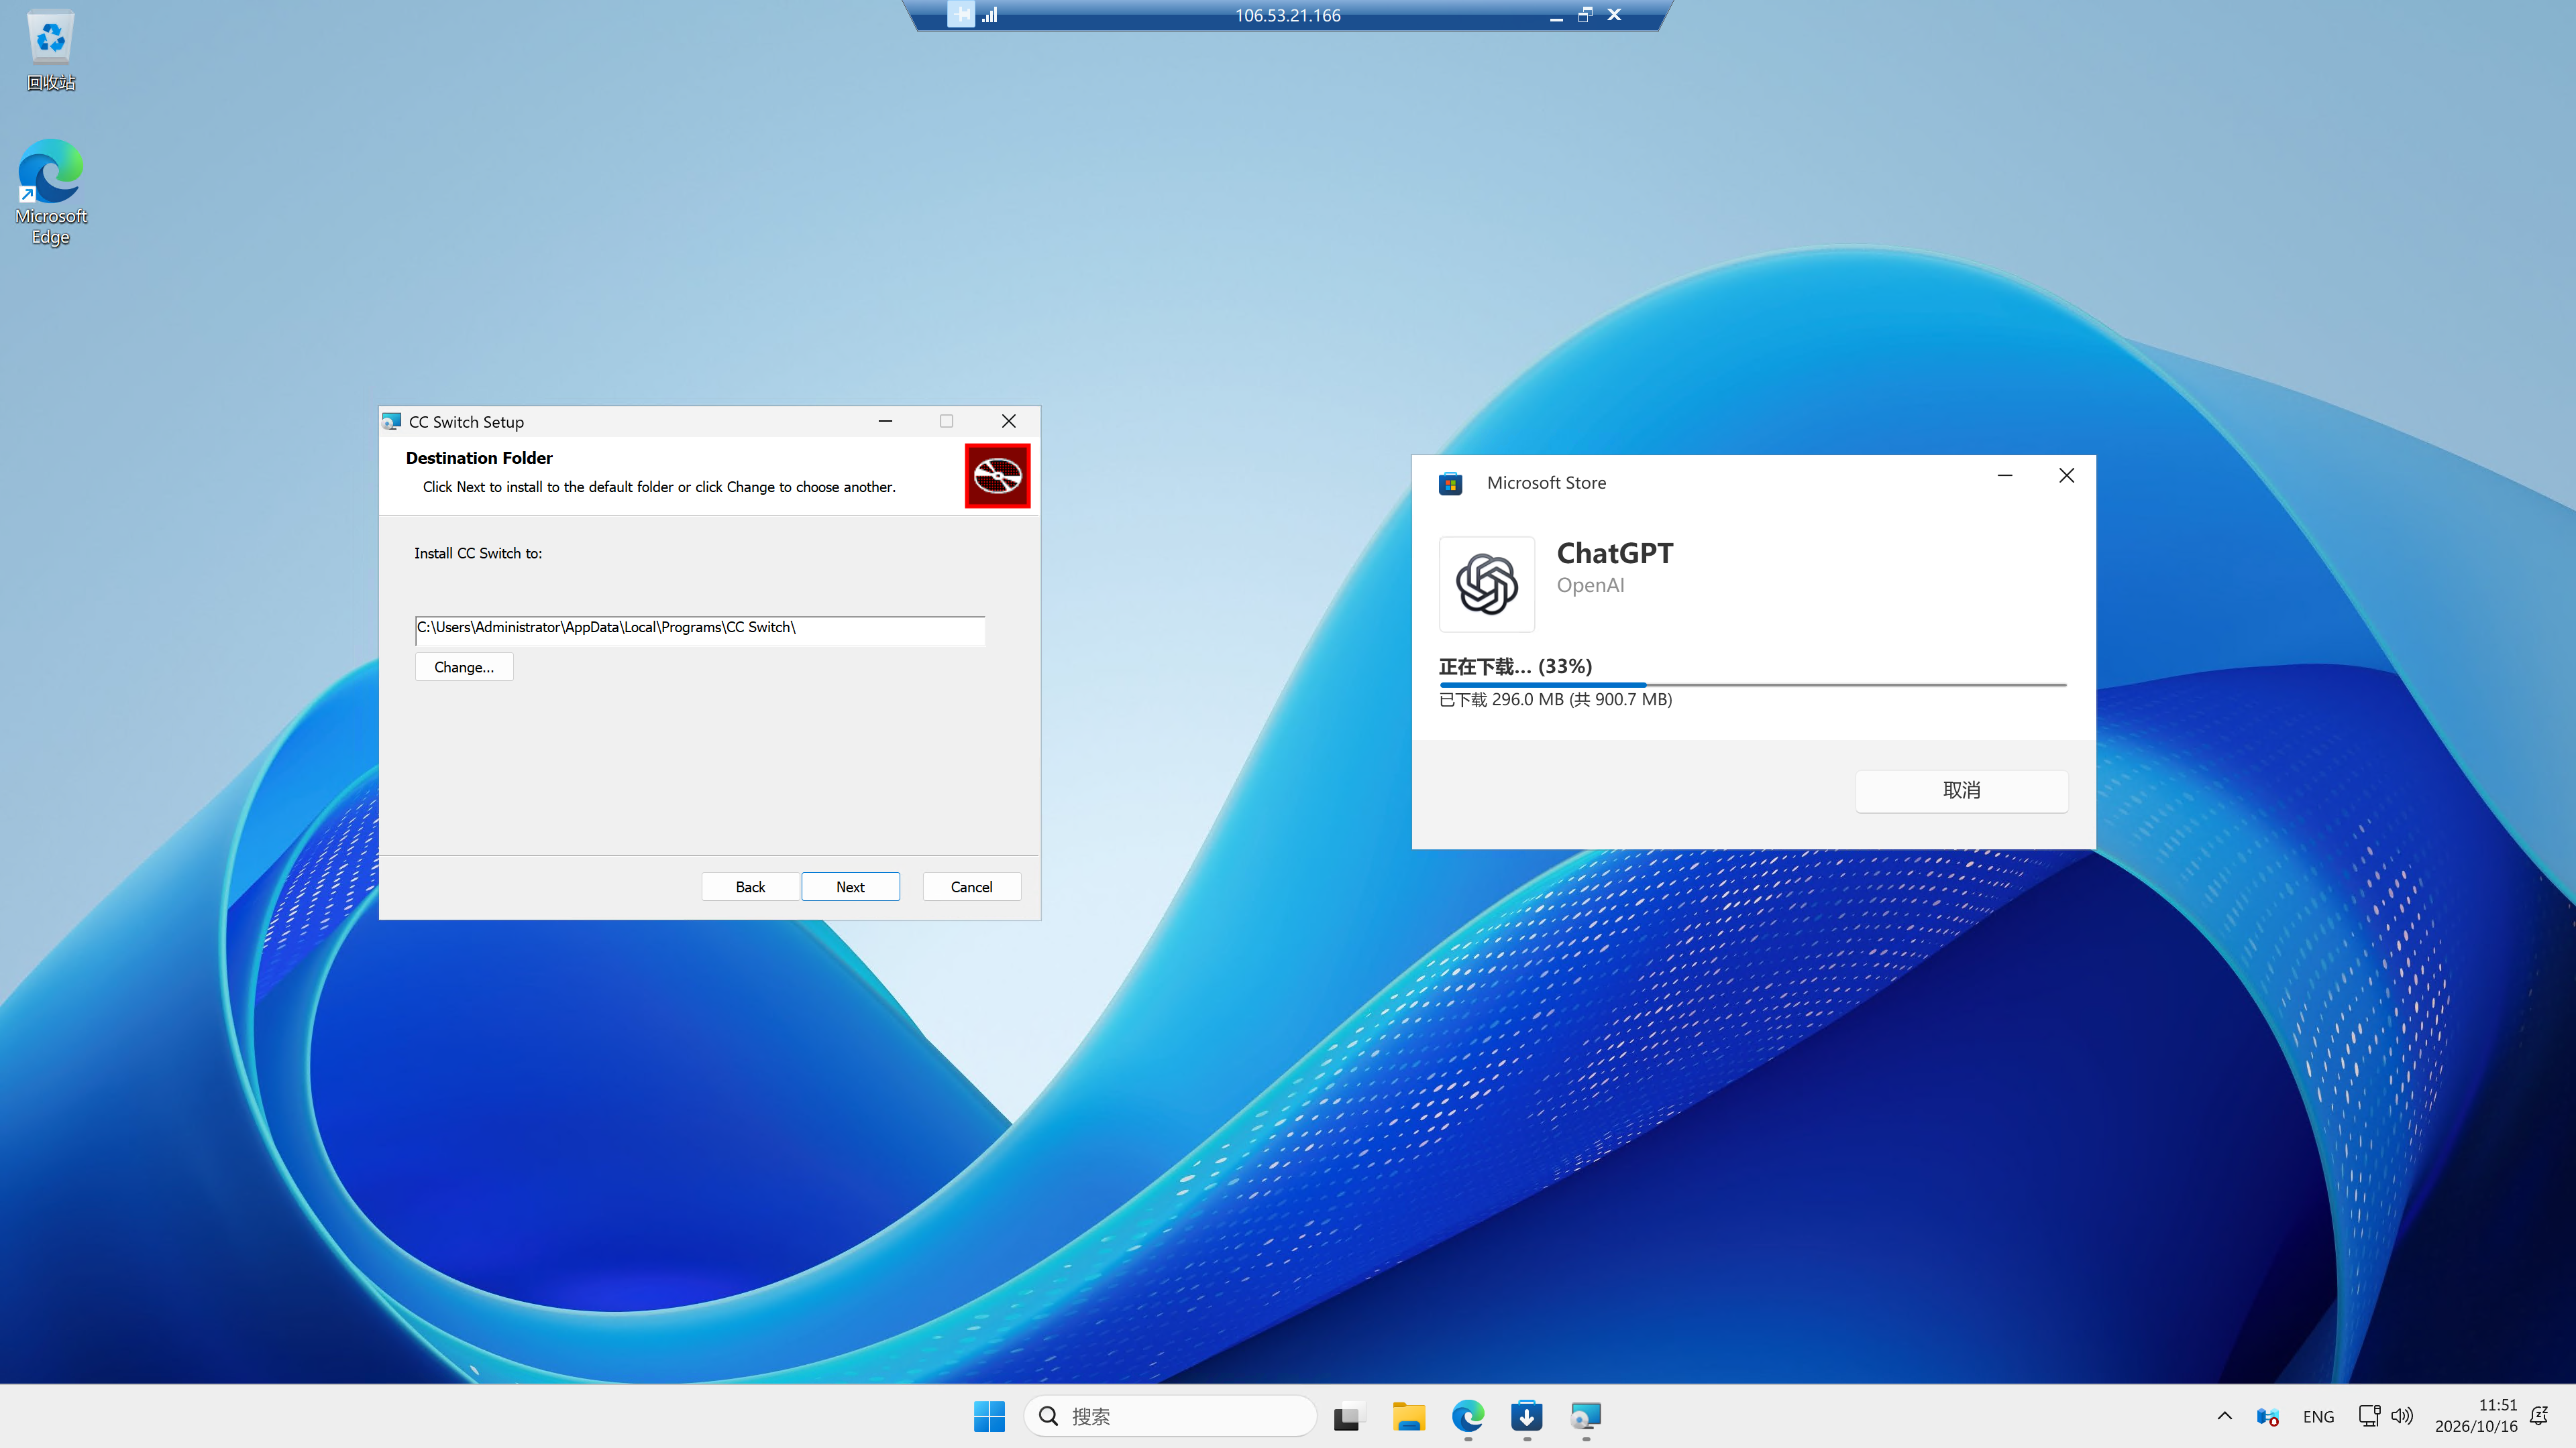The height and width of the screenshot is (1448, 2576).
Task: Click the ChatGPT download progress bar
Action: pos(1752,684)
